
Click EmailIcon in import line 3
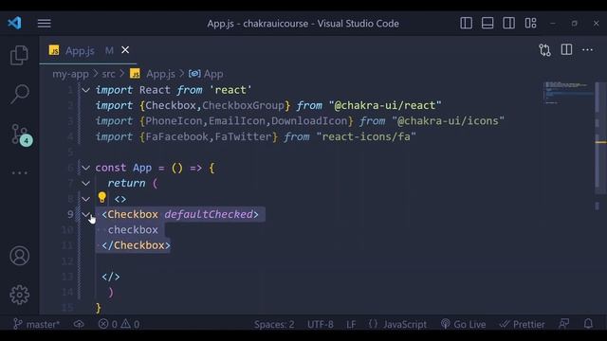(237, 121)
